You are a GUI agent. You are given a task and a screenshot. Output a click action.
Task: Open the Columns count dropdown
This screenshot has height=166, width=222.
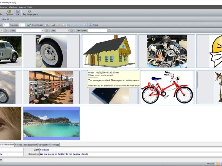pyautogui.click(x=24, y=25)
